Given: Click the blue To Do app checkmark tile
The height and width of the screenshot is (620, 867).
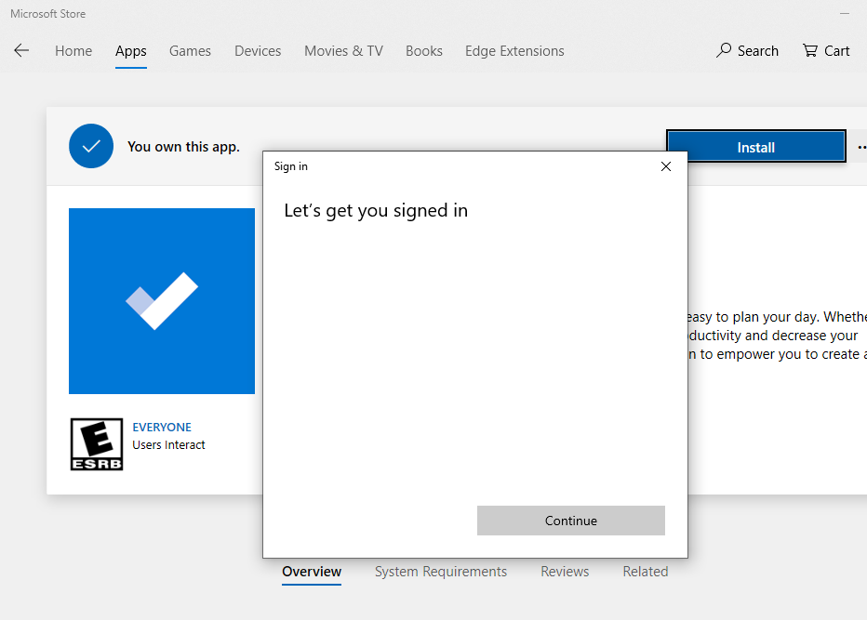Looking at the screenshot, I should (161, 301).
